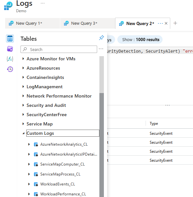Click the last SecurityEvent result cell
The width and height of the screenshot is (193, 197).
pos(161,160)
